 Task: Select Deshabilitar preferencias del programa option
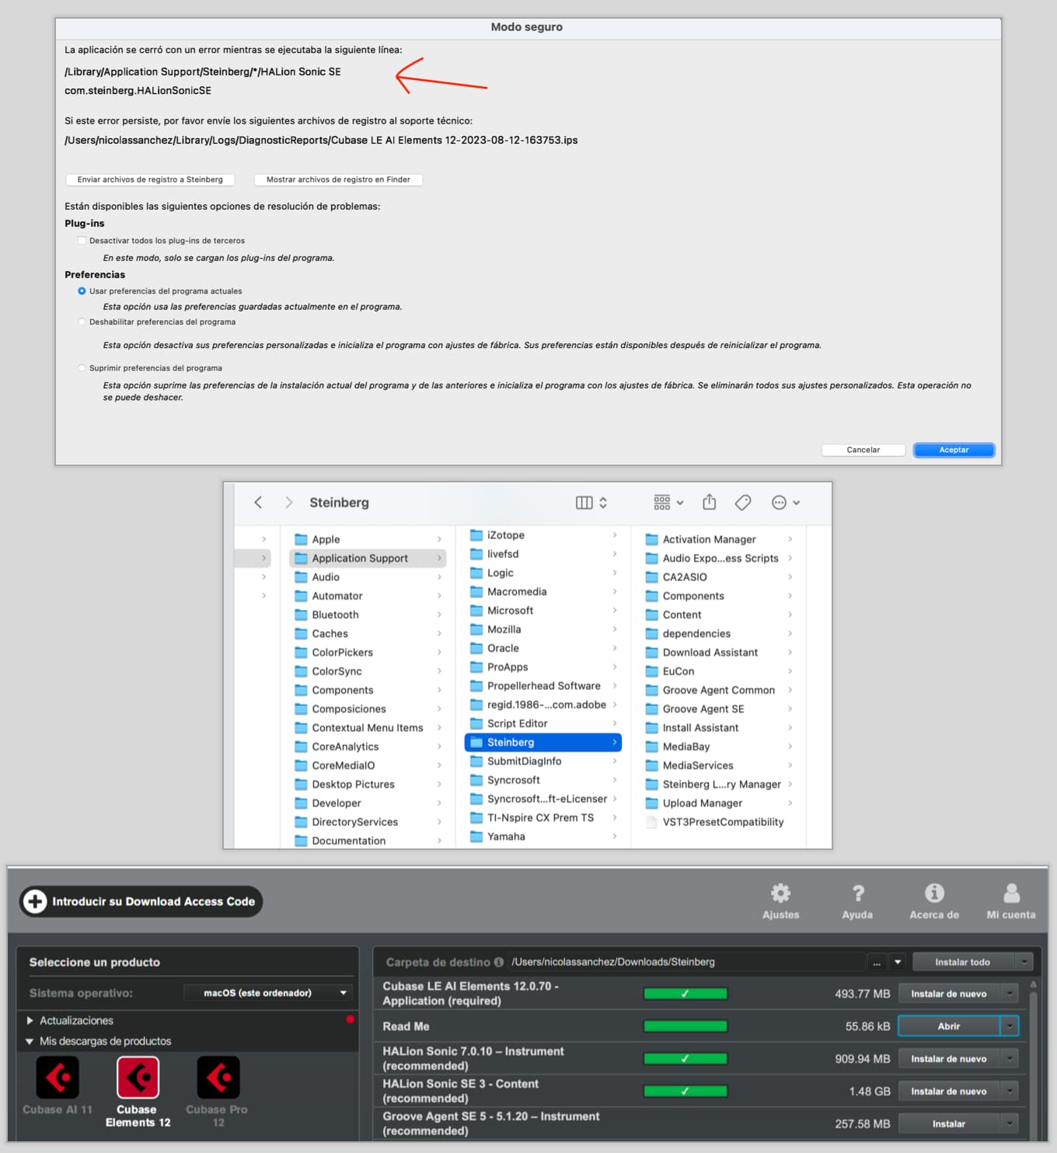coord(82,321)
